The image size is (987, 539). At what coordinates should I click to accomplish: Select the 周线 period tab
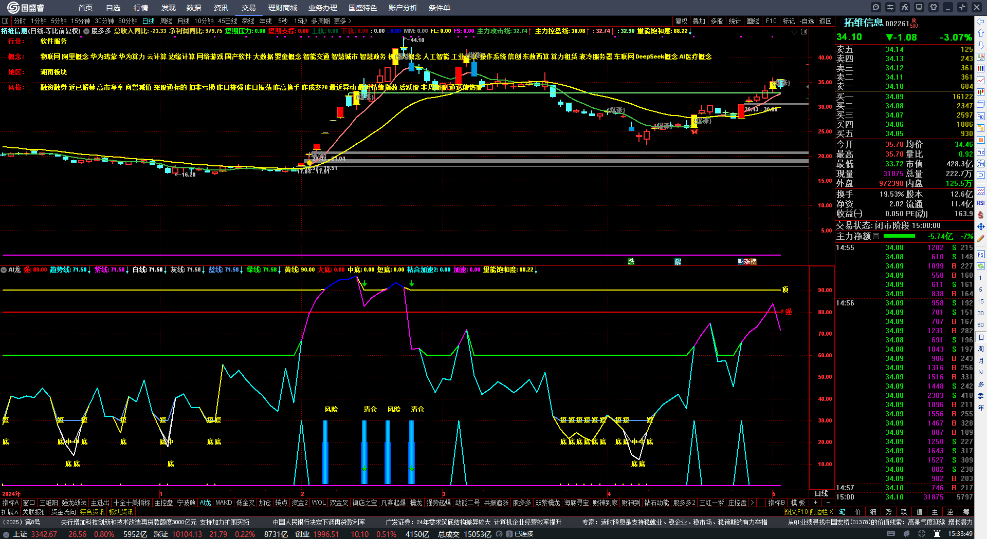click(x=166, y=21)
